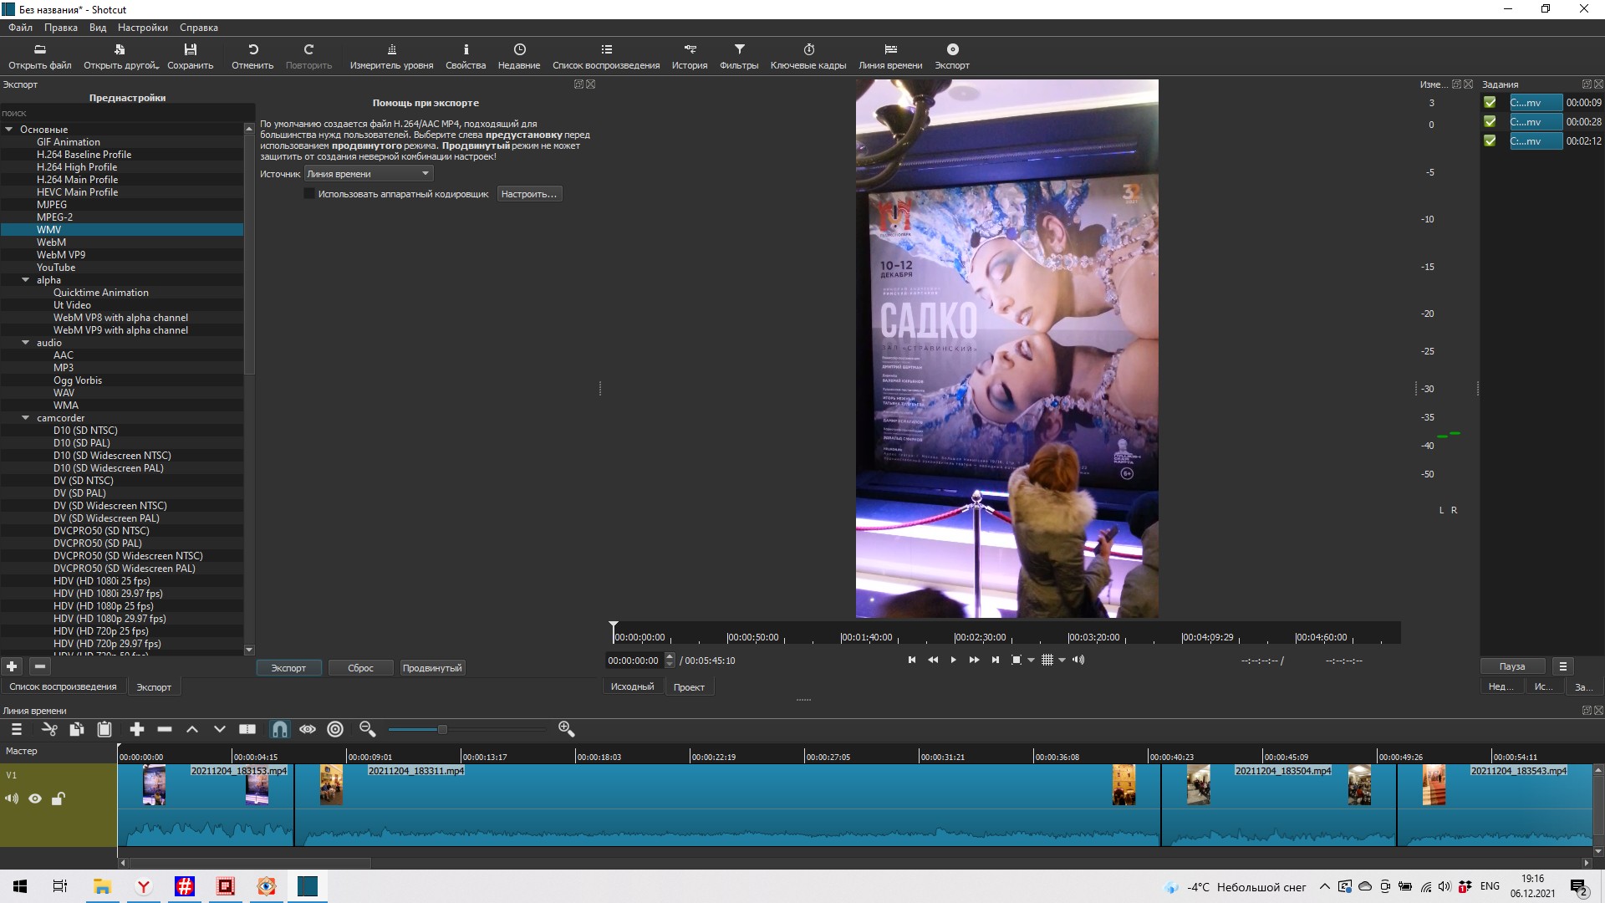Screen dimensions: 1605x903
Task: Paste using the timeline clipboard icon
Action: click(104, 729)
